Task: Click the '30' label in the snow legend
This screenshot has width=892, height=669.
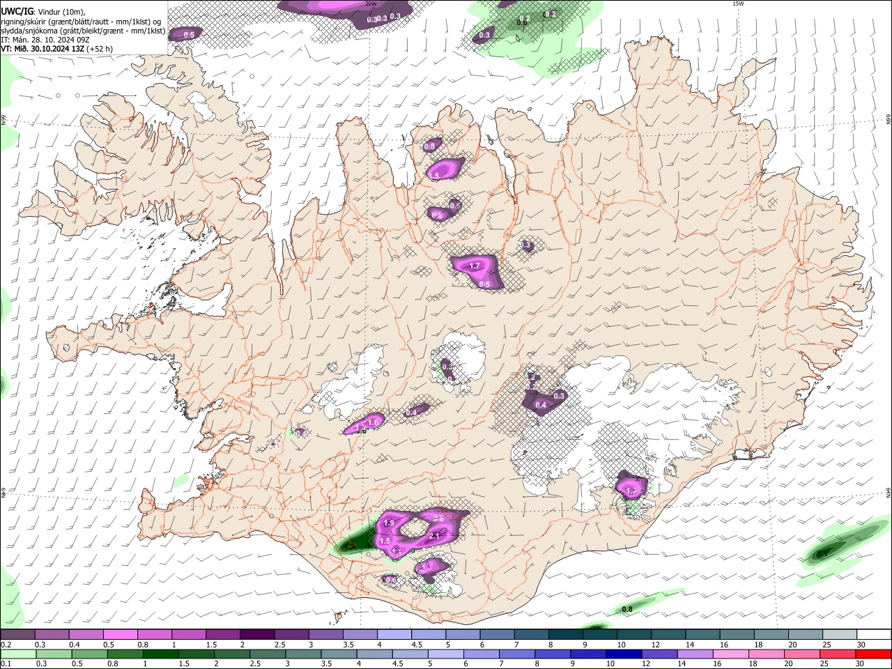Action: 861,645
